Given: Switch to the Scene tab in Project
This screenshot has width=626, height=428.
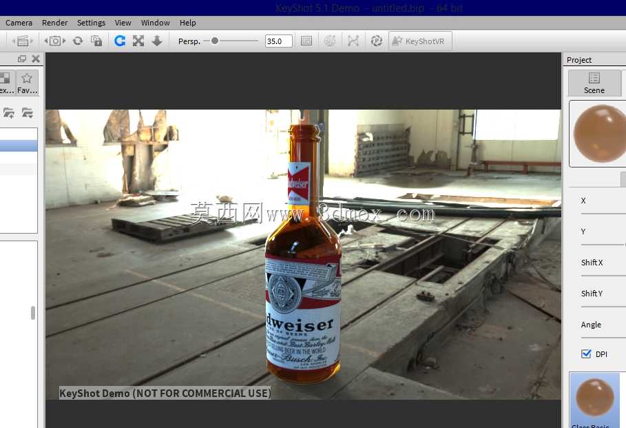Looking at the screenshot, I should [594, 83].
